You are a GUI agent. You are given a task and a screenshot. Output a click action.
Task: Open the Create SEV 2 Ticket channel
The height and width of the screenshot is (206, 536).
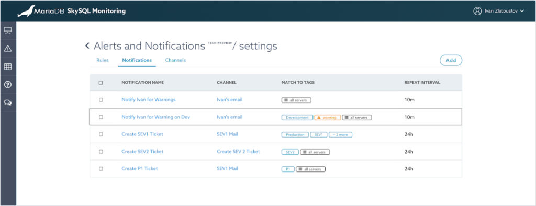click(x=238, y=151)
